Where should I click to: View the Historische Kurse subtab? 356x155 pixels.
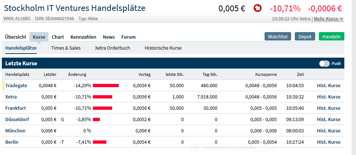(163, 48)
